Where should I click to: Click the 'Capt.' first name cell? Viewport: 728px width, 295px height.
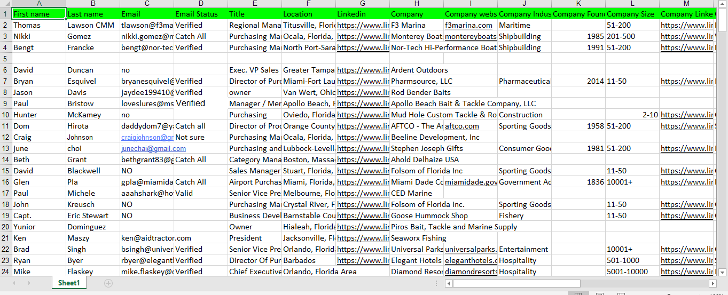pyautogui.click(x=39, y=216)
